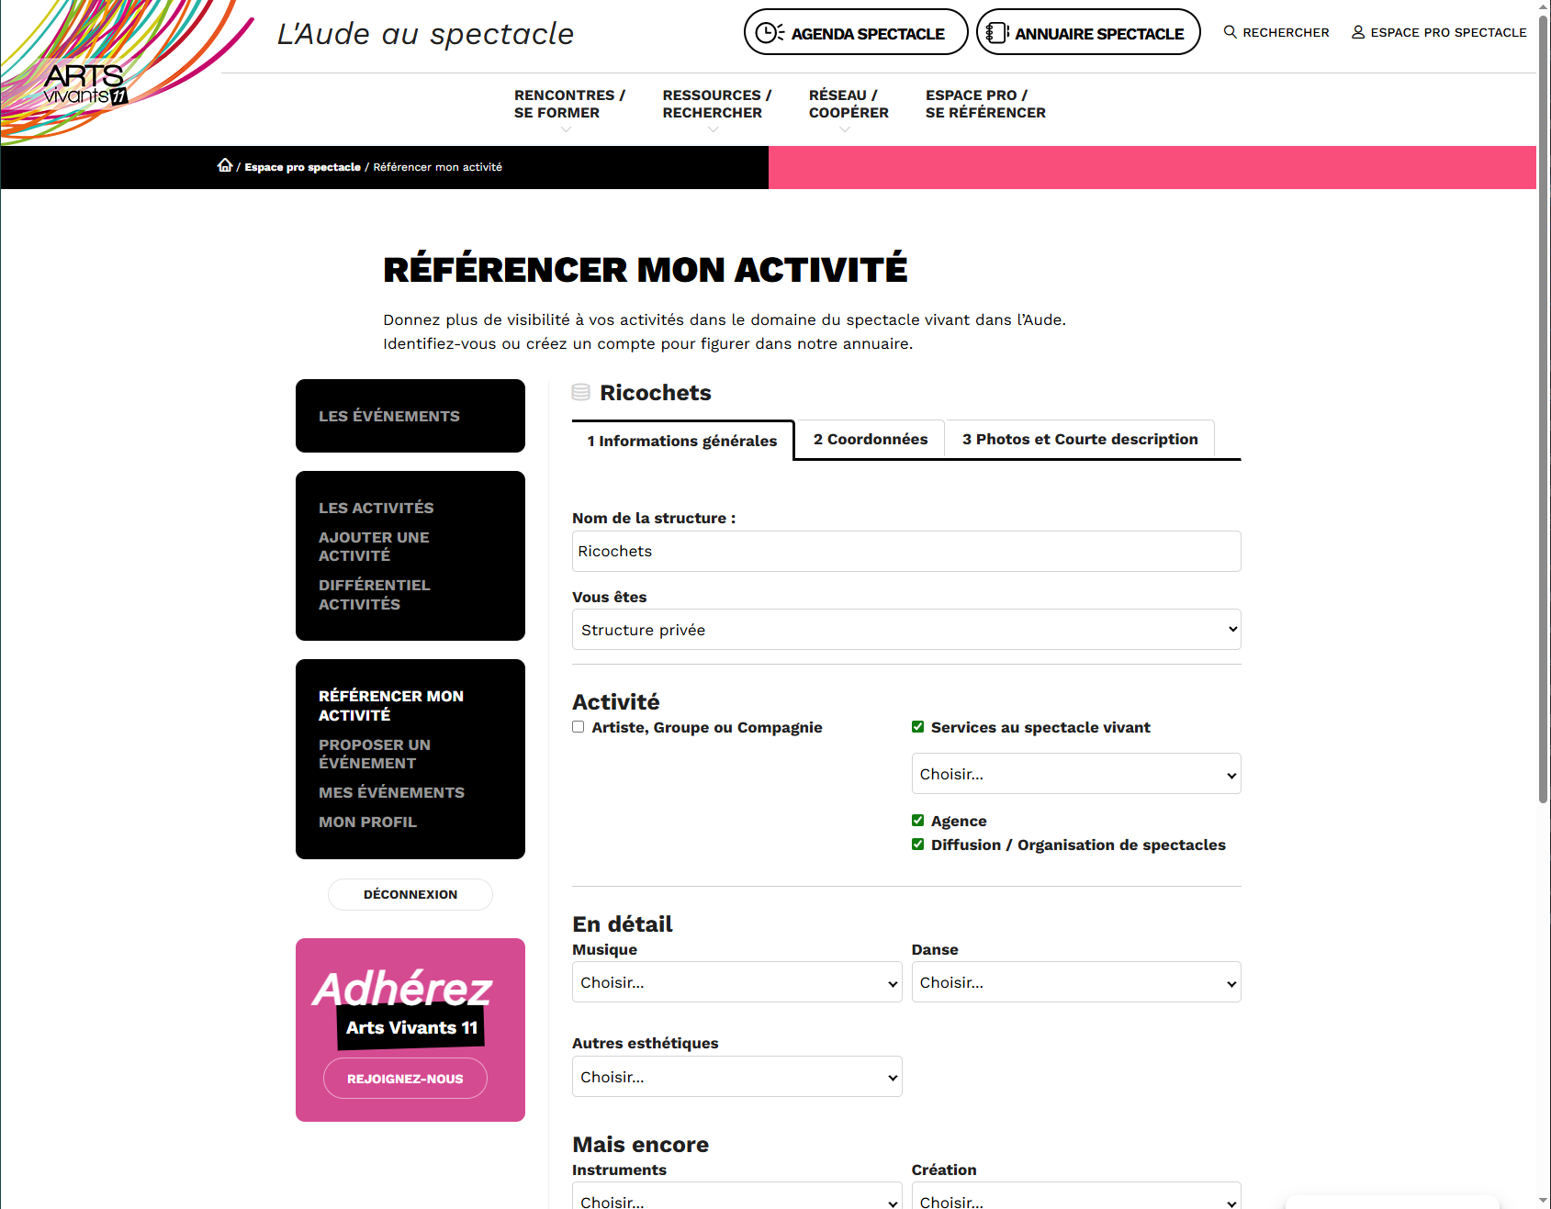Click the Agenda Spectacle button
This screenshot has height=1209, width=1551.
[x=856, y=33]
